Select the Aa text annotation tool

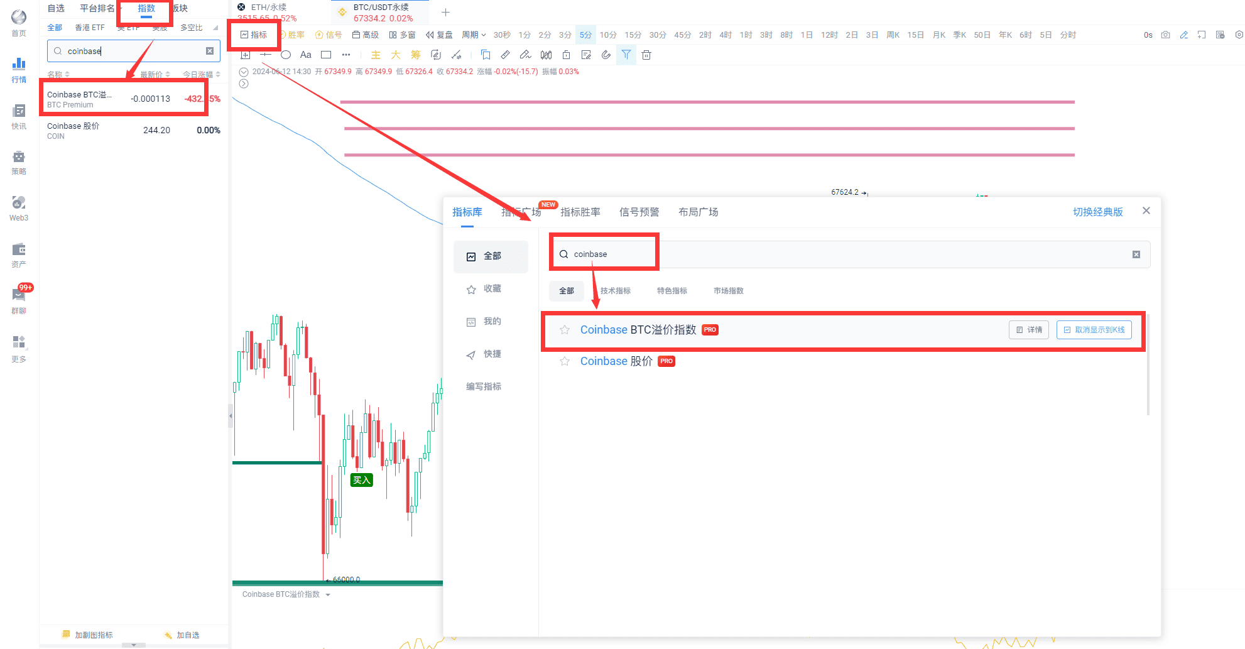[x=306, y=55]
